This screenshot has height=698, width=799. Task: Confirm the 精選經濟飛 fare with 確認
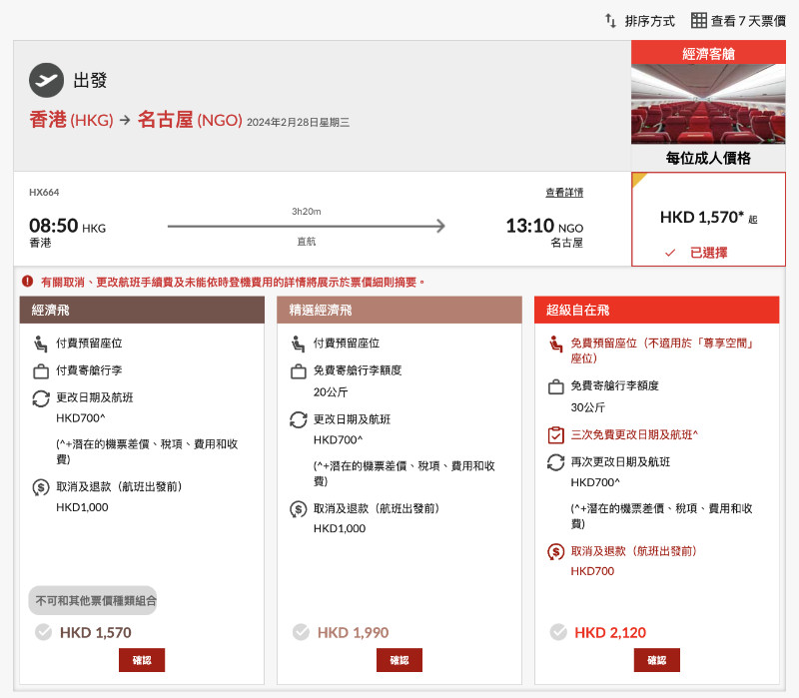pyautogui.click(x=399, y=660)
